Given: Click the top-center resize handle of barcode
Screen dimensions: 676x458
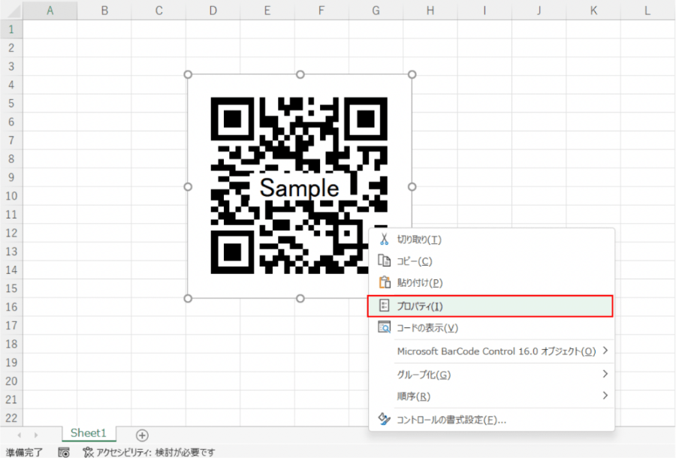Looking at the screenshot, I should click(300, 74).
